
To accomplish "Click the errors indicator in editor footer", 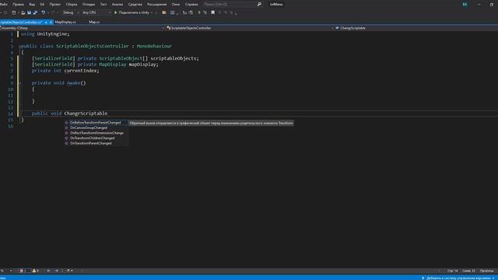I will coord(22,271).
